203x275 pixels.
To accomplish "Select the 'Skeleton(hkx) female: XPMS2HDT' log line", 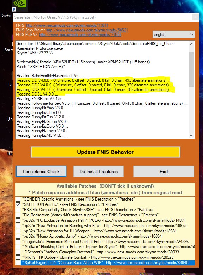I will tap(83, 62).
